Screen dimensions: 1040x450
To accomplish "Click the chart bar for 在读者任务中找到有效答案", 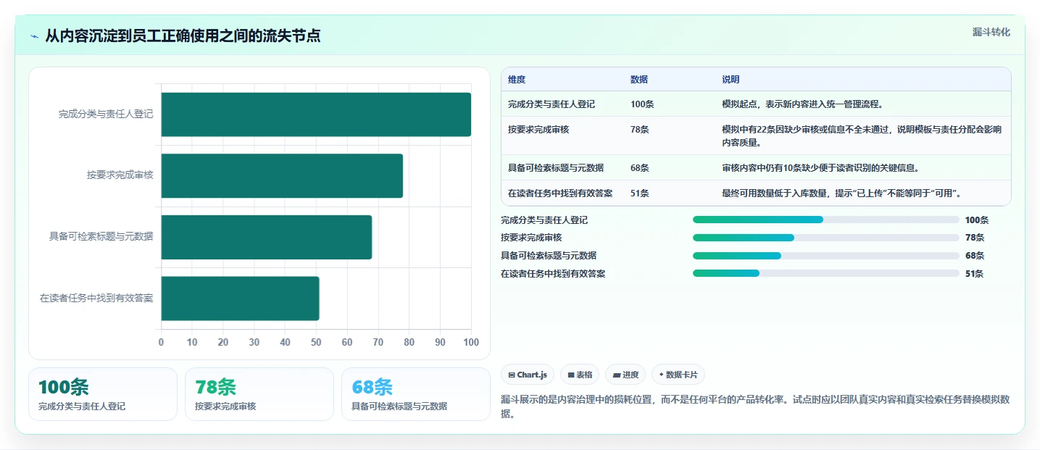I will pos(240,298).
